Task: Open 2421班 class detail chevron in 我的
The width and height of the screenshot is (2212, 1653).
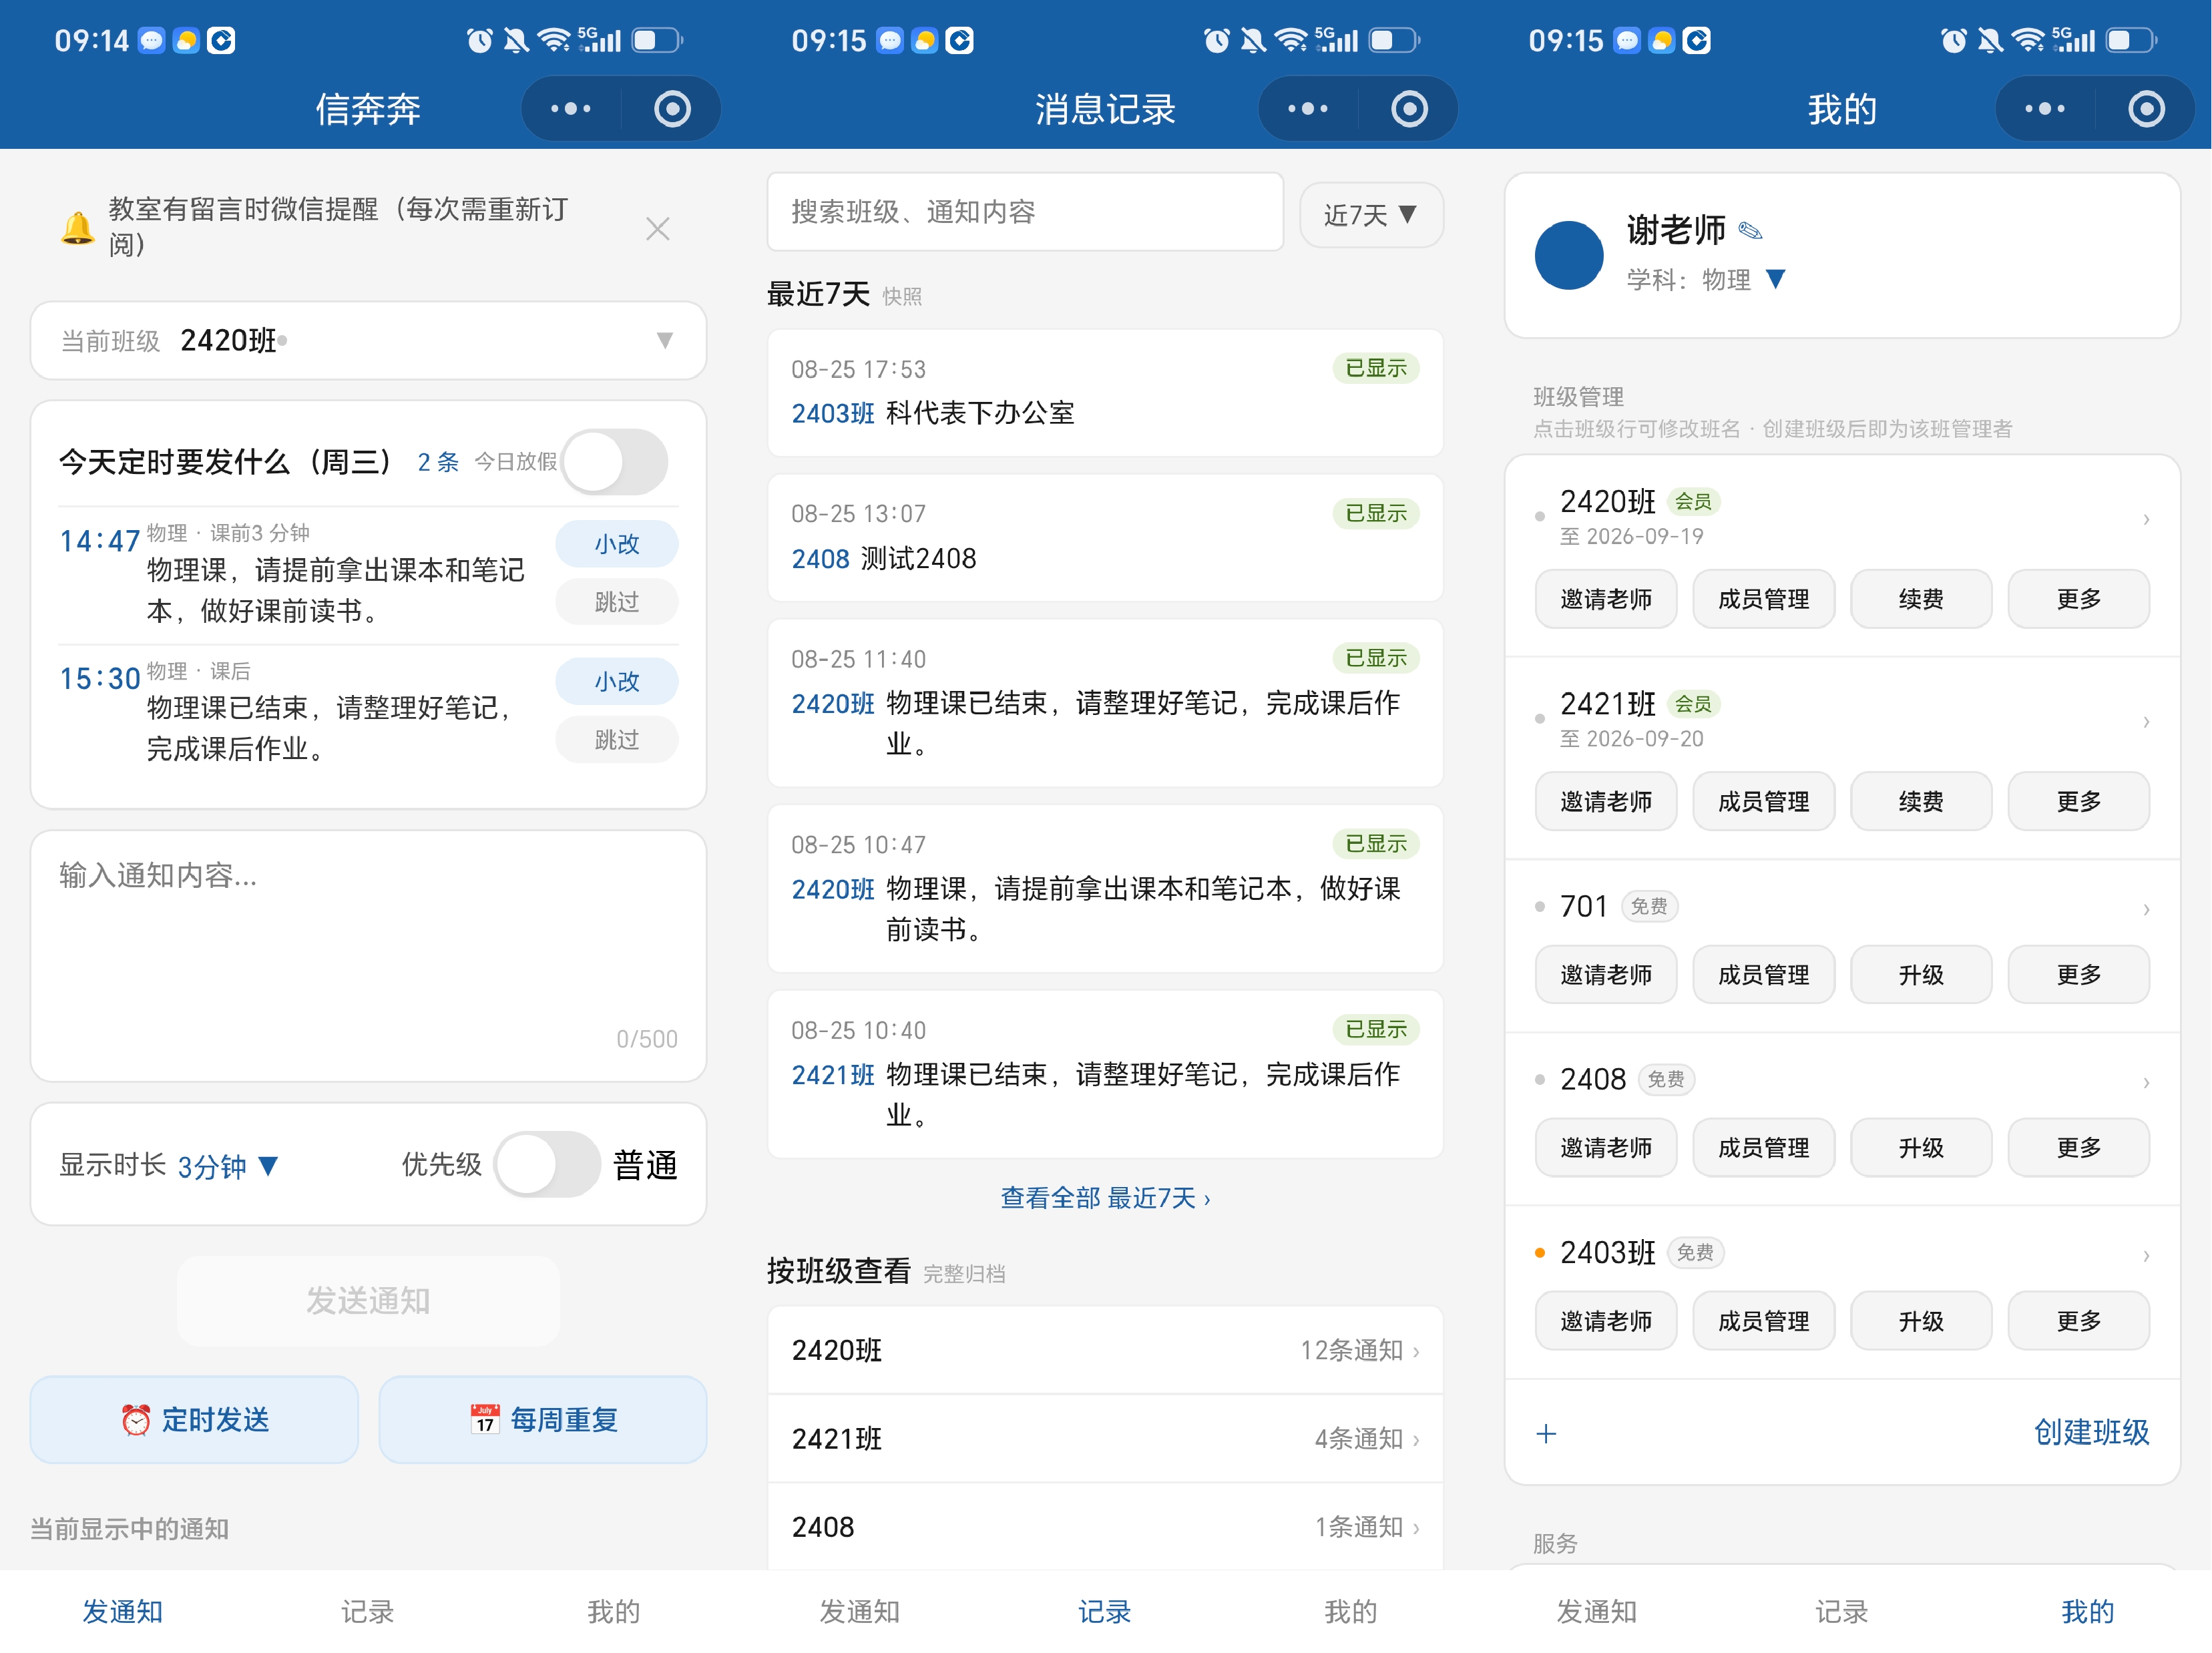Action: tap(2146, 721)
